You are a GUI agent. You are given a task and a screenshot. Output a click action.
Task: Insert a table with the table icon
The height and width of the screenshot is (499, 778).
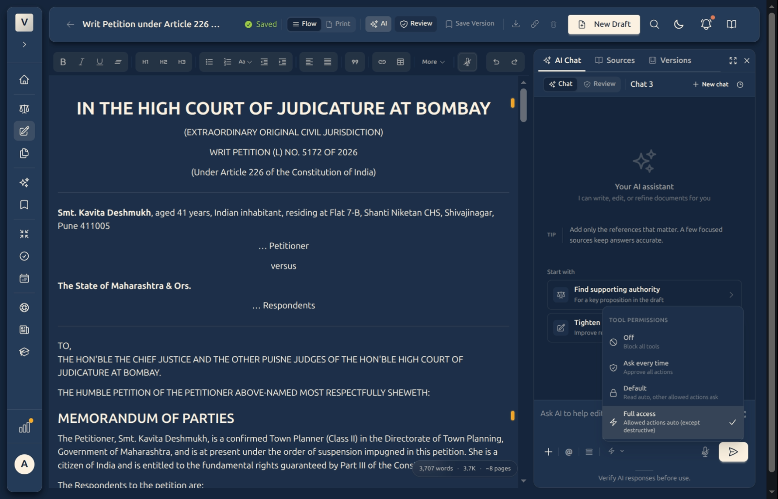click(x=400, y=62)
